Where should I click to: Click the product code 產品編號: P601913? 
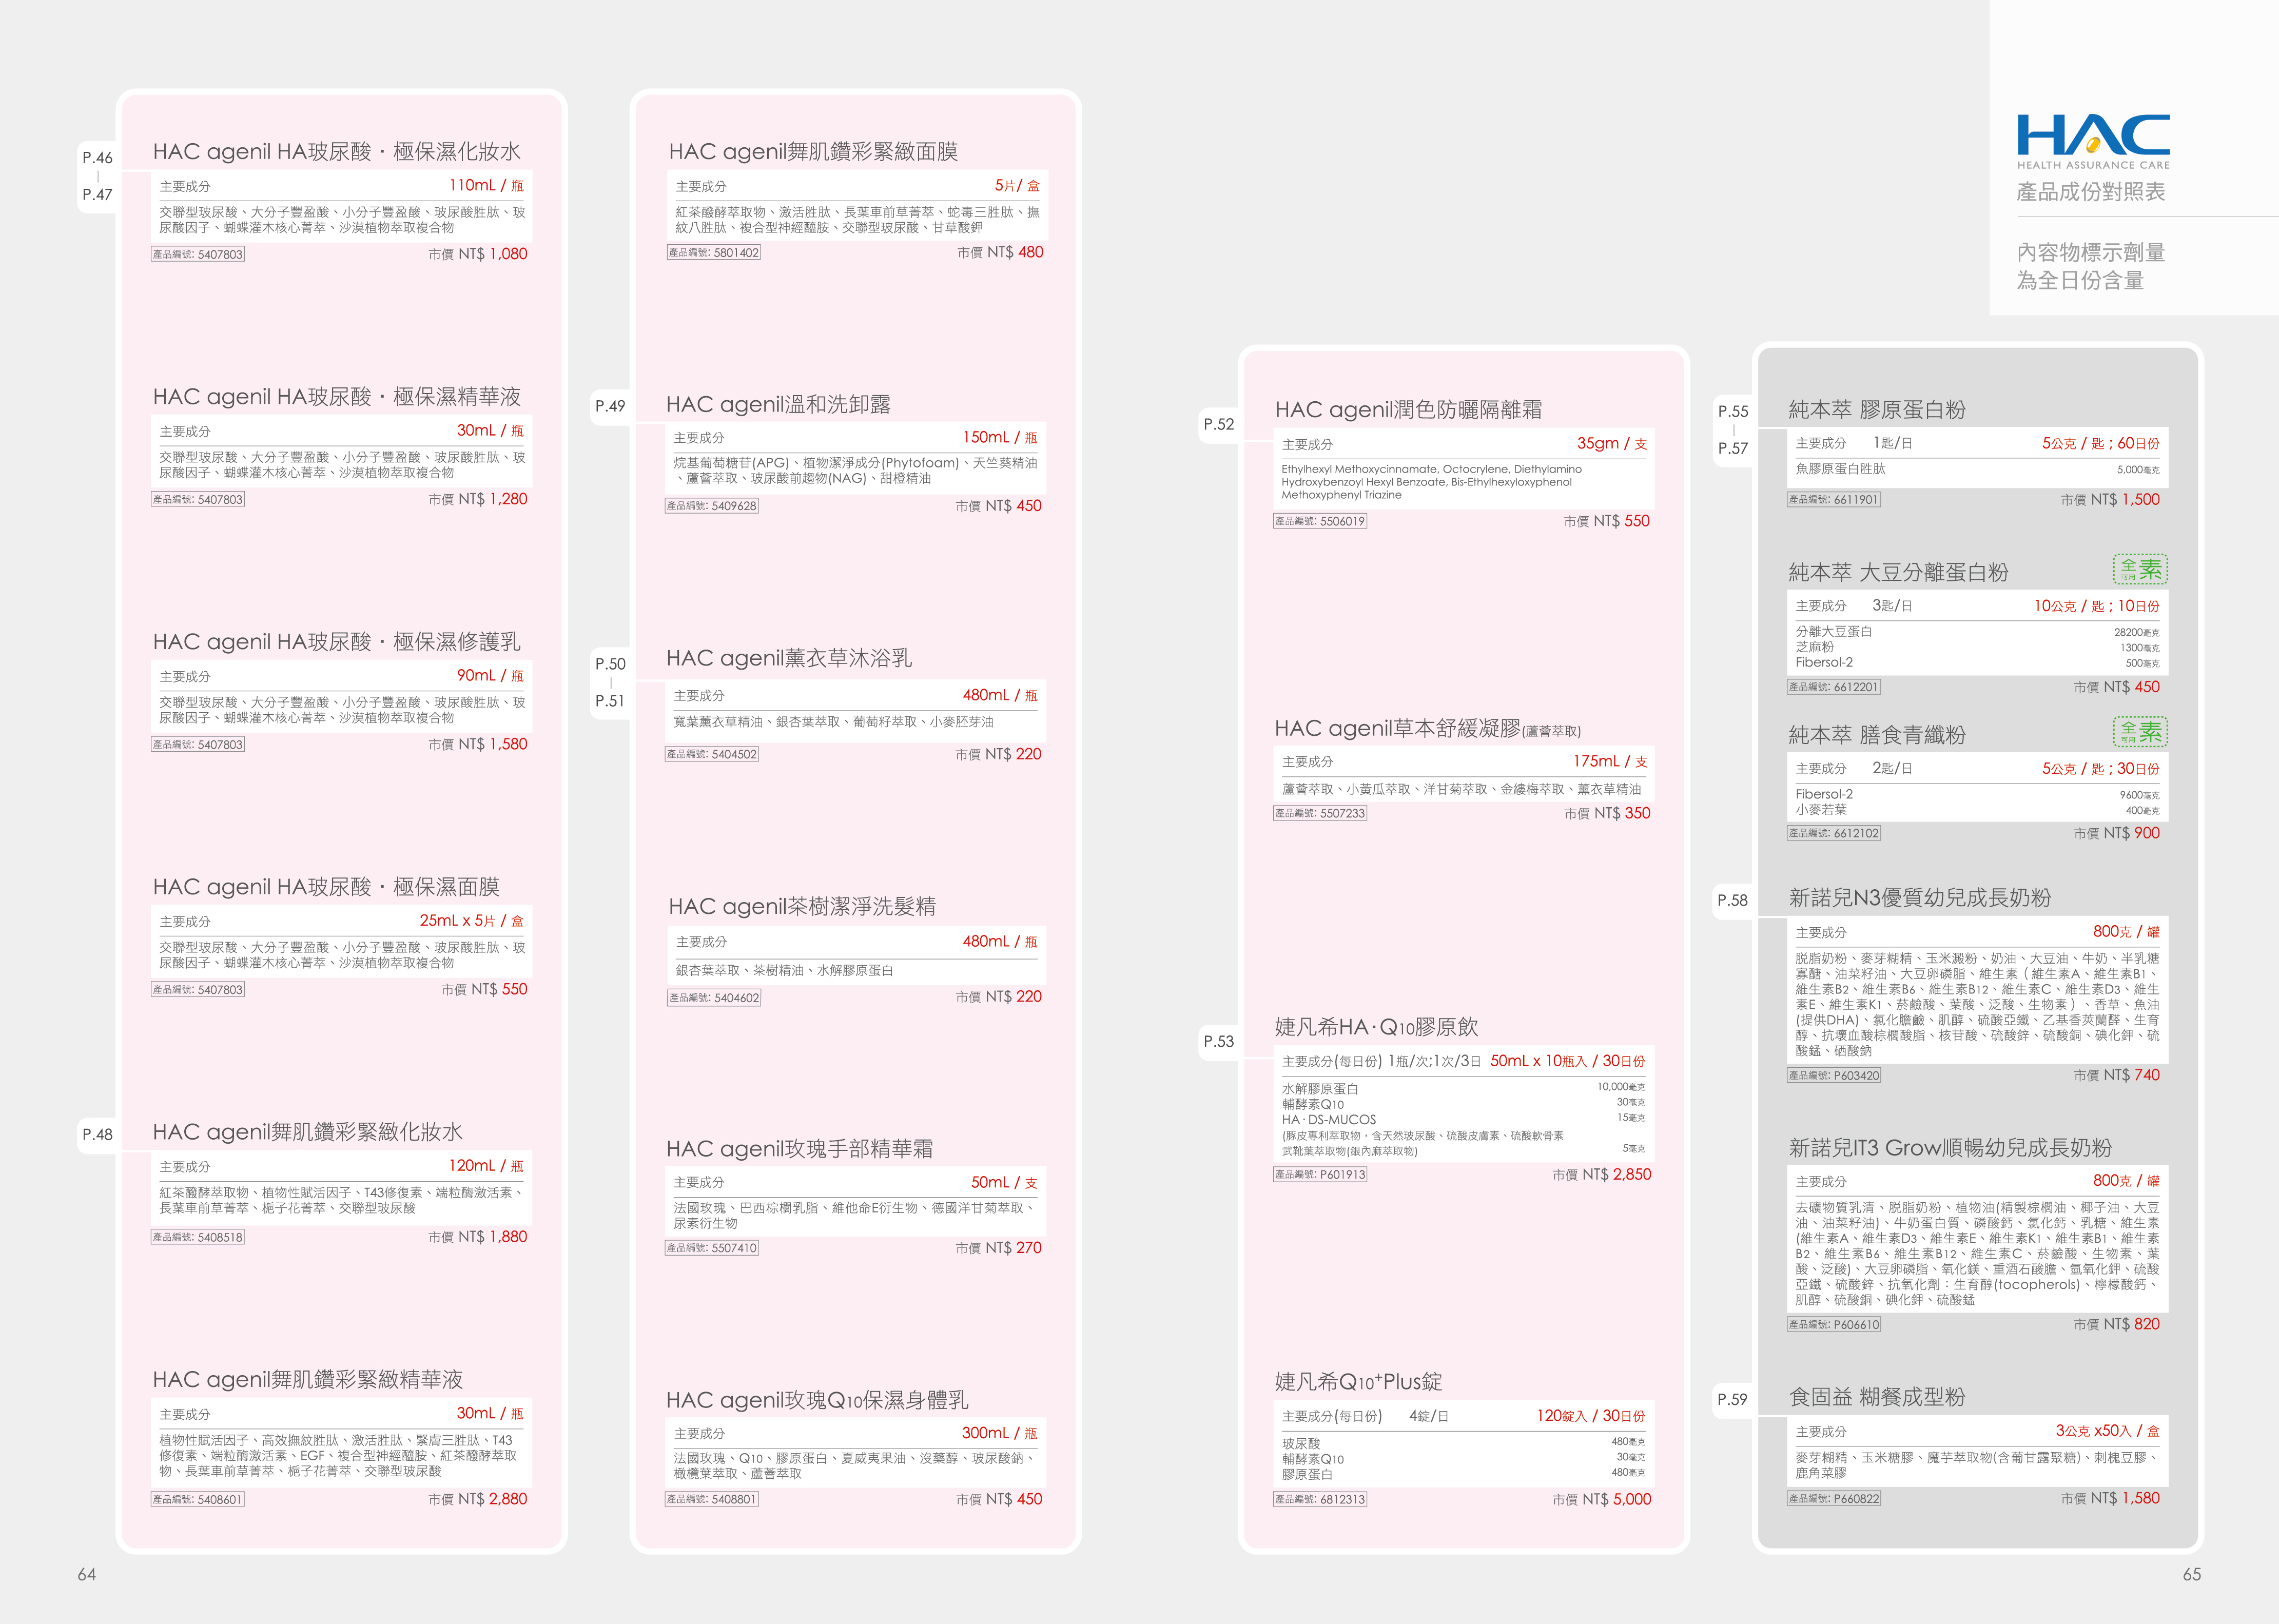point(1320,1175)
